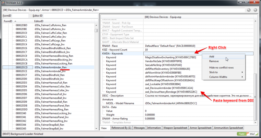This screenshot has height=138, width=261.
Task: Click the TES5Edit application icon in title bar
Action: [x=3, y=3]
